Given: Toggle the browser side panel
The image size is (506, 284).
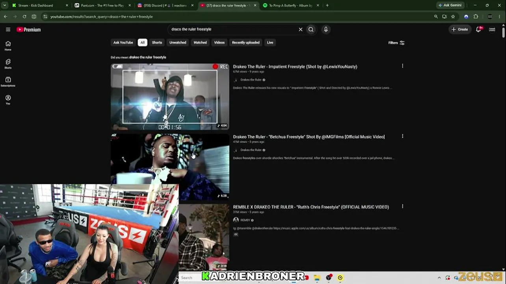Looking at the screenshot, I should tap(34, 17).
